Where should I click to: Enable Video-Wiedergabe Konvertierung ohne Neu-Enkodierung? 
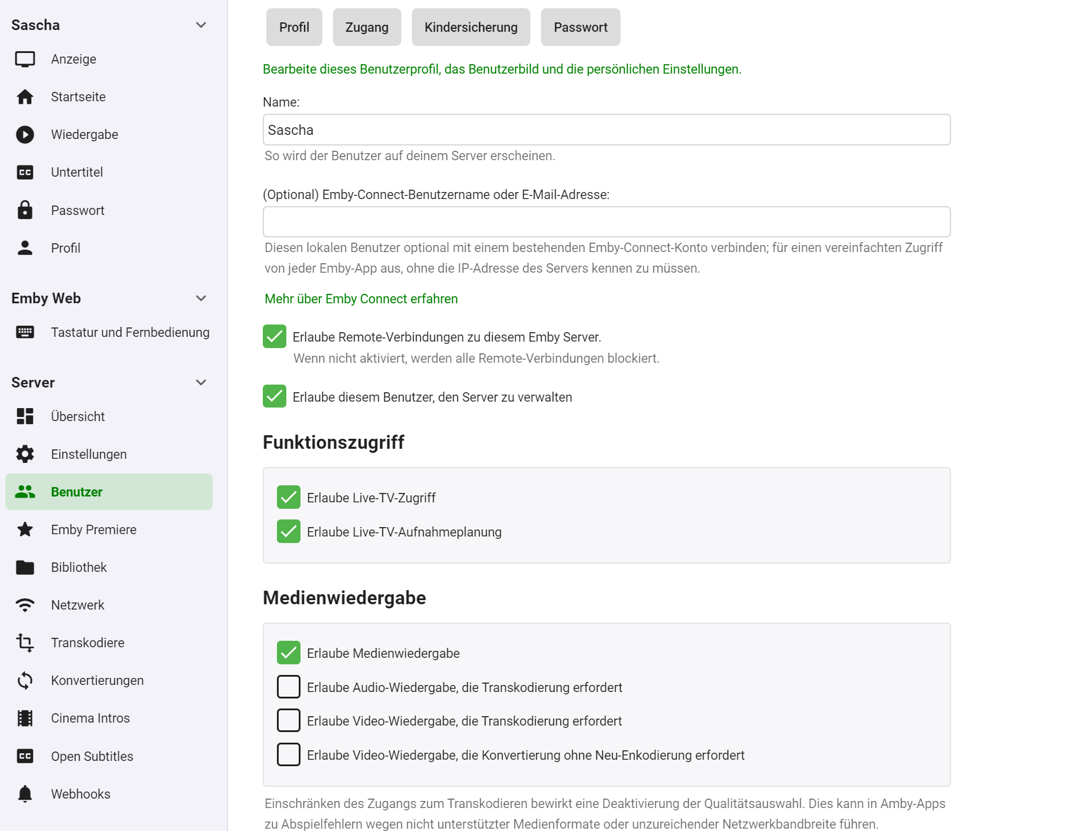(x=289, y=754)
